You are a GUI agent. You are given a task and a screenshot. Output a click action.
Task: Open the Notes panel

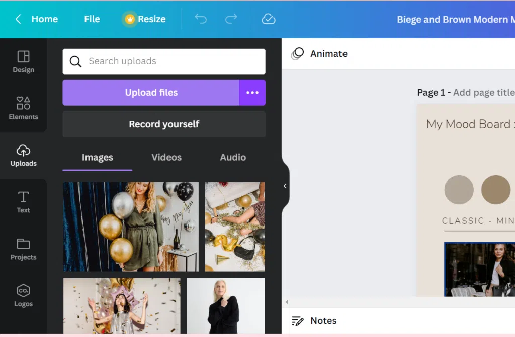point(314,321)
